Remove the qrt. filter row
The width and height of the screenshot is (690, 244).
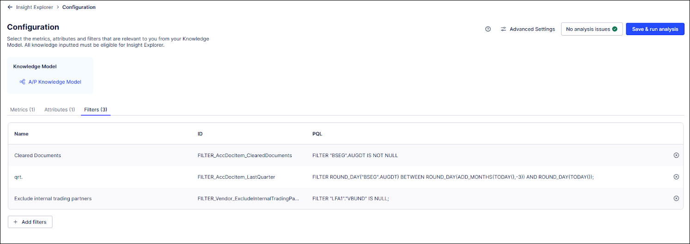(x=676, y=177)
